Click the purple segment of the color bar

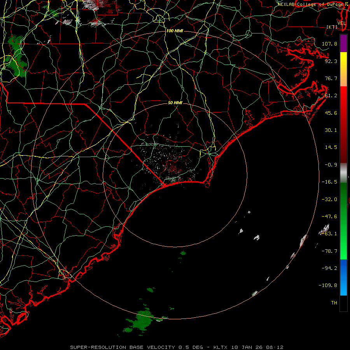pyautogui.click(x=343, y=44)
